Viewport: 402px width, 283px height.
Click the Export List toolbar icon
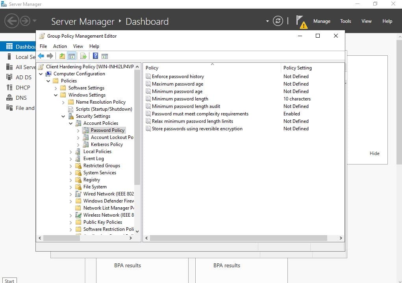(83, 56)
